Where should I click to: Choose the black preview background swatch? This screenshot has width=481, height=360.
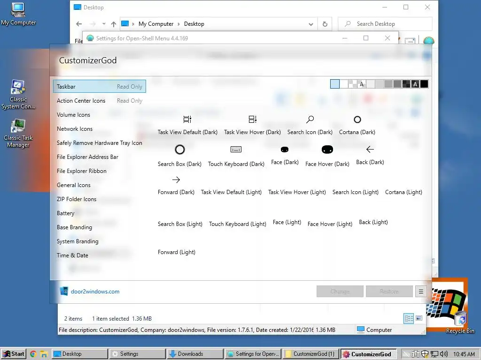[x=424, y=84]
